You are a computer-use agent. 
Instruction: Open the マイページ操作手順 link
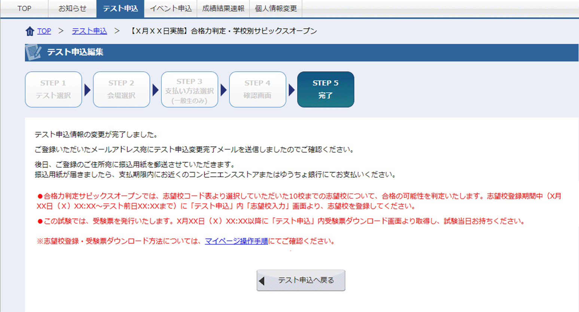[x=236, y=241]
